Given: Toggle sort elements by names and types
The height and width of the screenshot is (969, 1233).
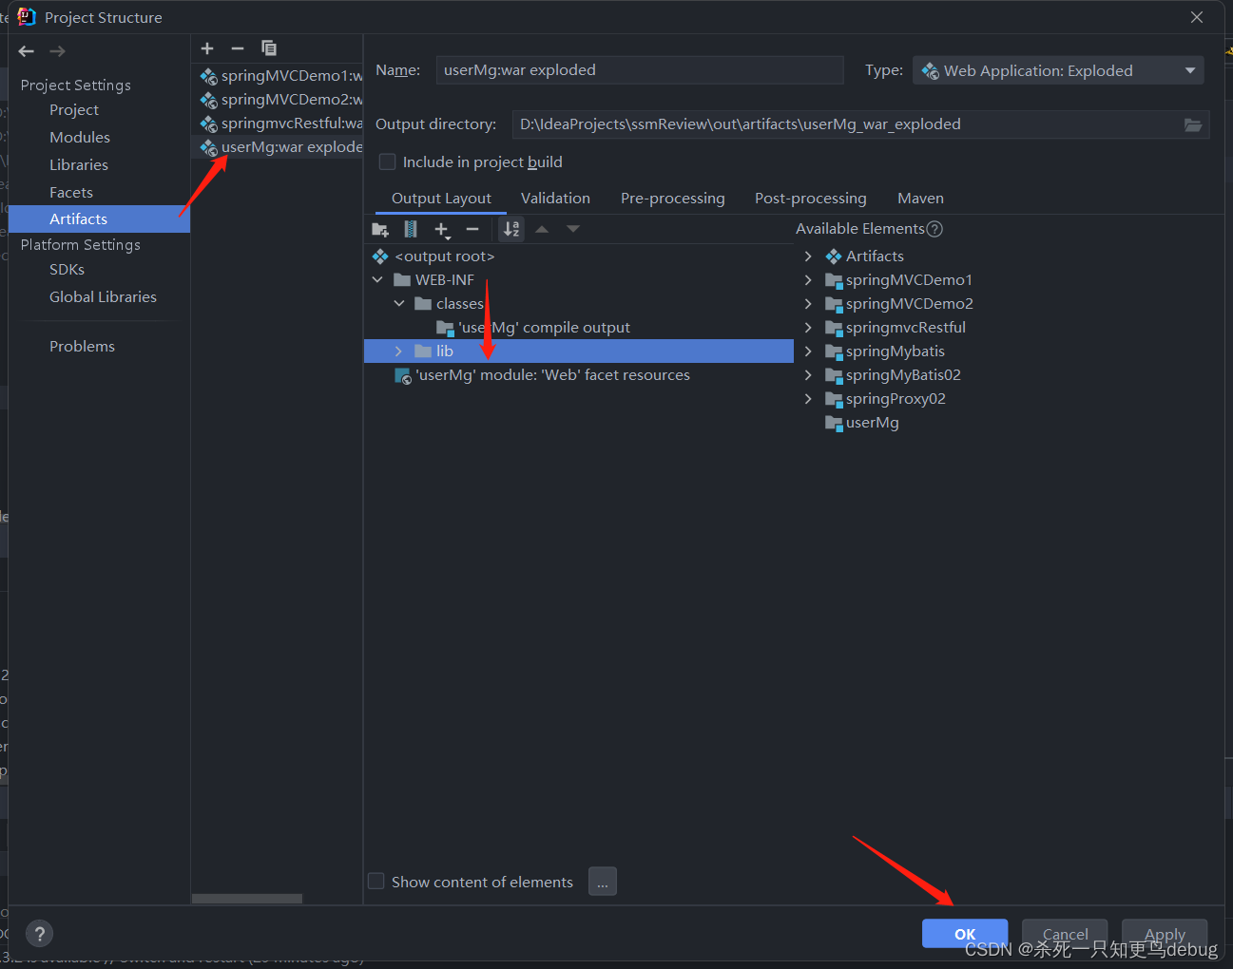Looking at the screenshot, I should [511, 229].
